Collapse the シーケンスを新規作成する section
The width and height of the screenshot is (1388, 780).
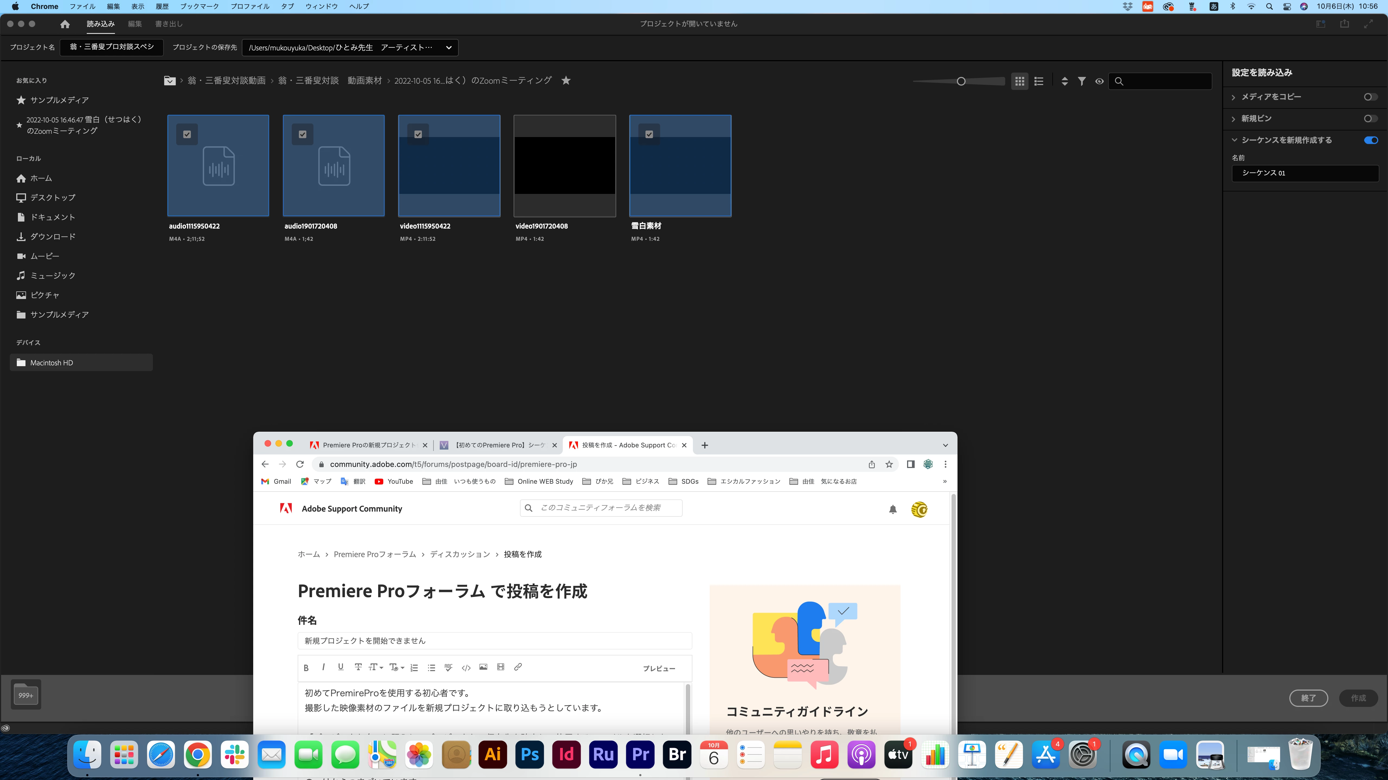(x=1235, y=140)
